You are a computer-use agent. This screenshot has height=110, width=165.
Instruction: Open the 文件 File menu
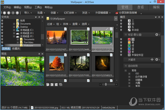[7, 7]
